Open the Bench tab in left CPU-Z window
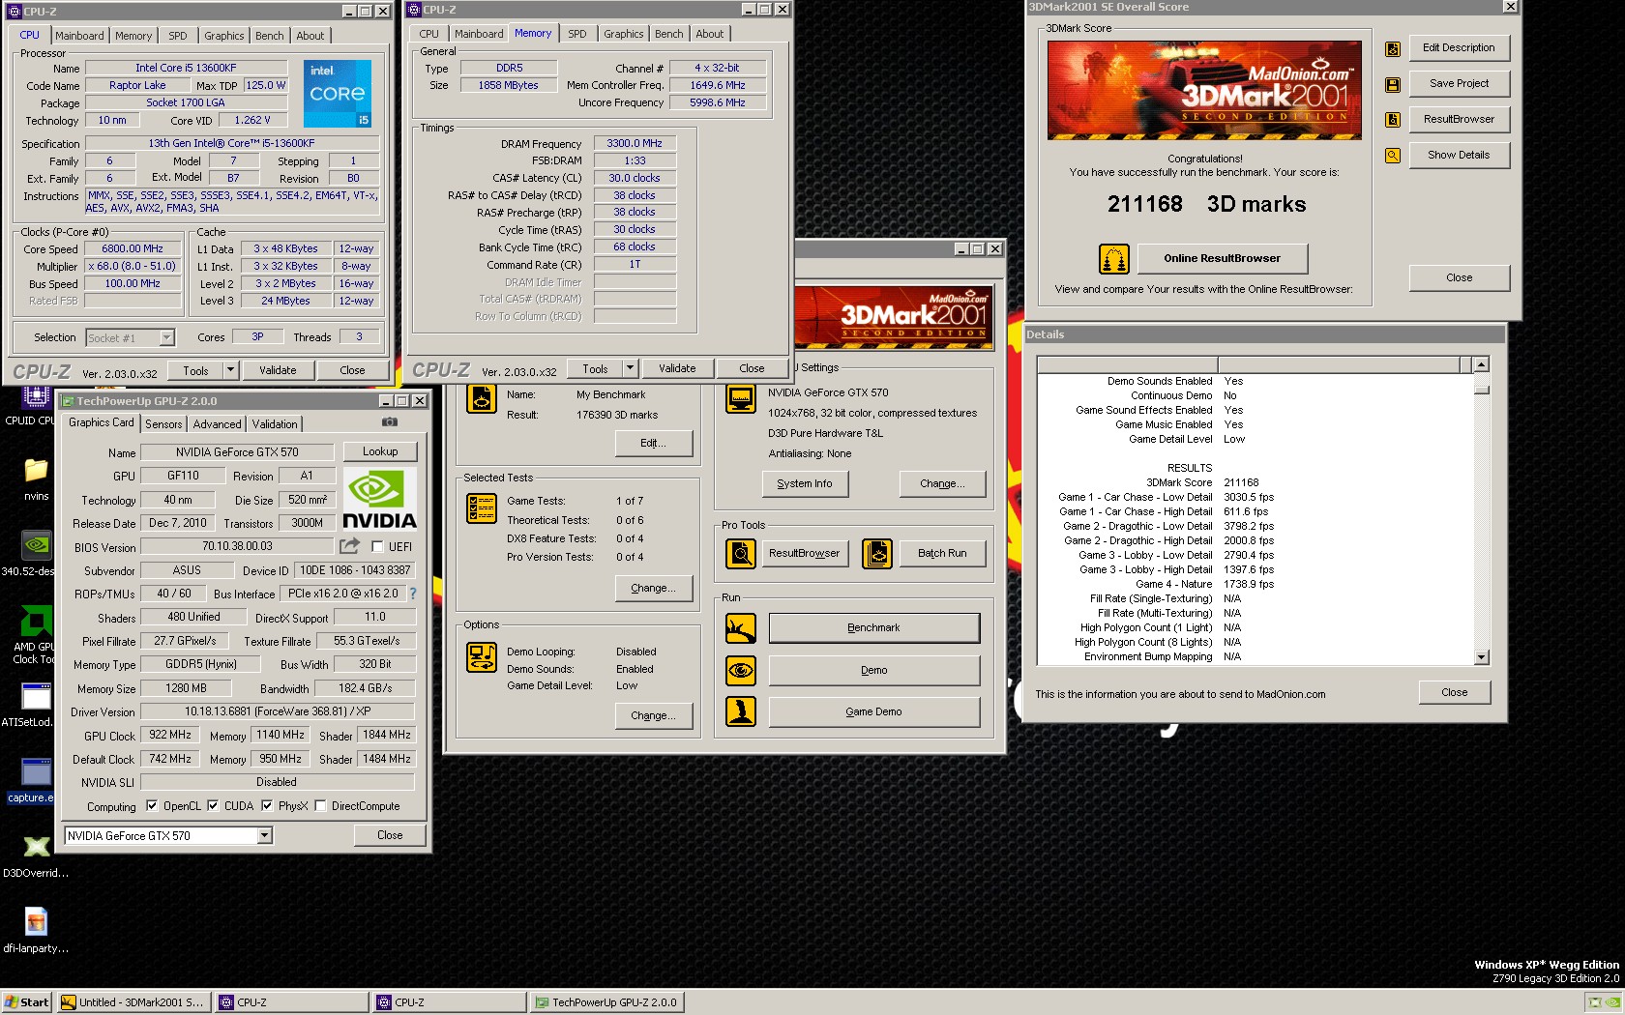 tap(270, 36)
